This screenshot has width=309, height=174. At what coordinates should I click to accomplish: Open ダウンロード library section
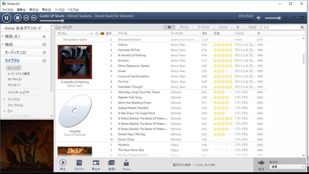(14, 85)
